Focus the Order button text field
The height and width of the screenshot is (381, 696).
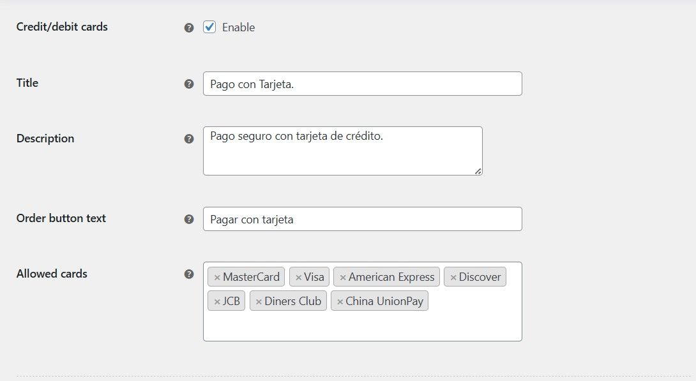click(362, 219)
